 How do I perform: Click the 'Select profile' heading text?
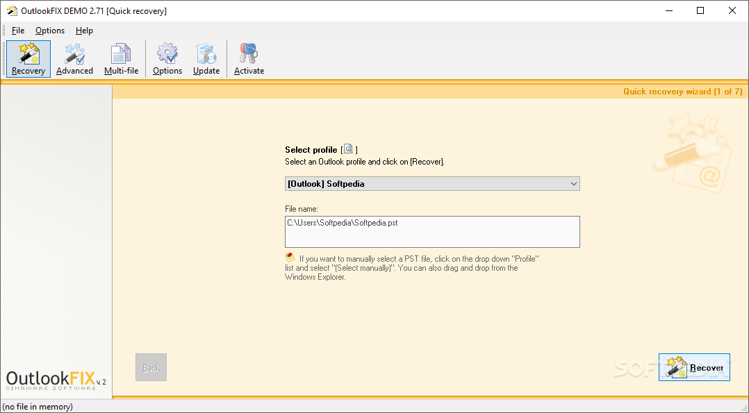pos(311,150)
